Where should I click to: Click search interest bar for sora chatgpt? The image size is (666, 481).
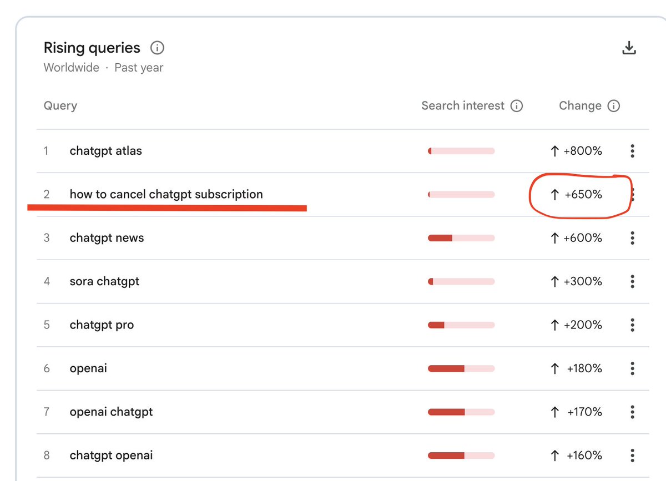[461, 281]
